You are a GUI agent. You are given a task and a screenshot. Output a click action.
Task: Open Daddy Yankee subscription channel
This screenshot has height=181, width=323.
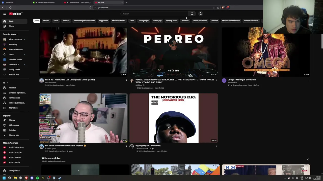click(14, 70)
